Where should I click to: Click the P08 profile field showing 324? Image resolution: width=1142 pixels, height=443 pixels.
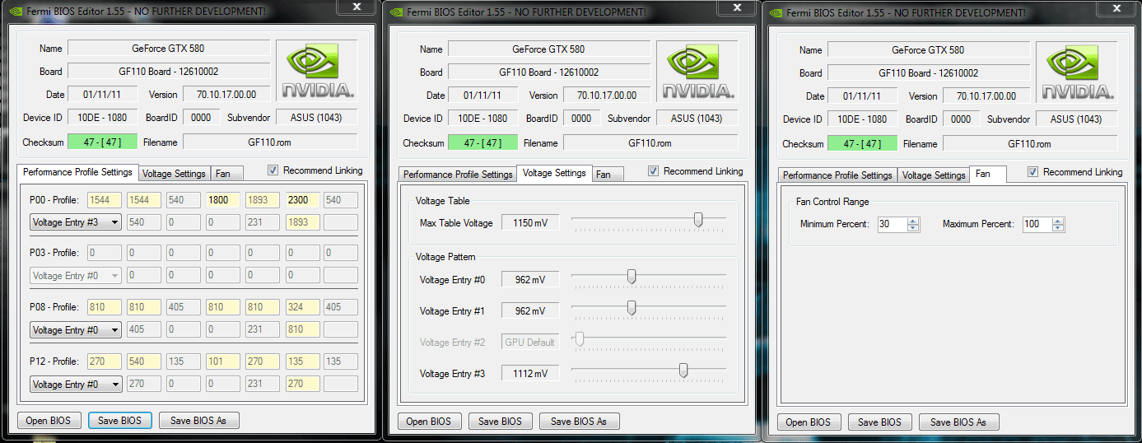tap(302, 307)
